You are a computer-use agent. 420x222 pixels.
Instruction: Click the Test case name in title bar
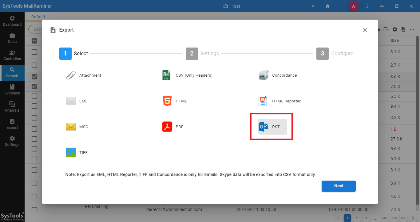coord(236,6)
